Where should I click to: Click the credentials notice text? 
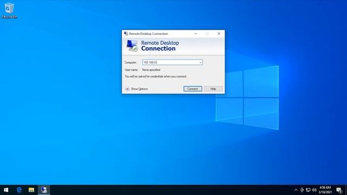click(x=156, y=76)
